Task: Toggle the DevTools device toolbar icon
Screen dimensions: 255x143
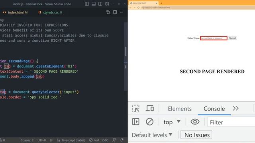Action: [150, 108]
